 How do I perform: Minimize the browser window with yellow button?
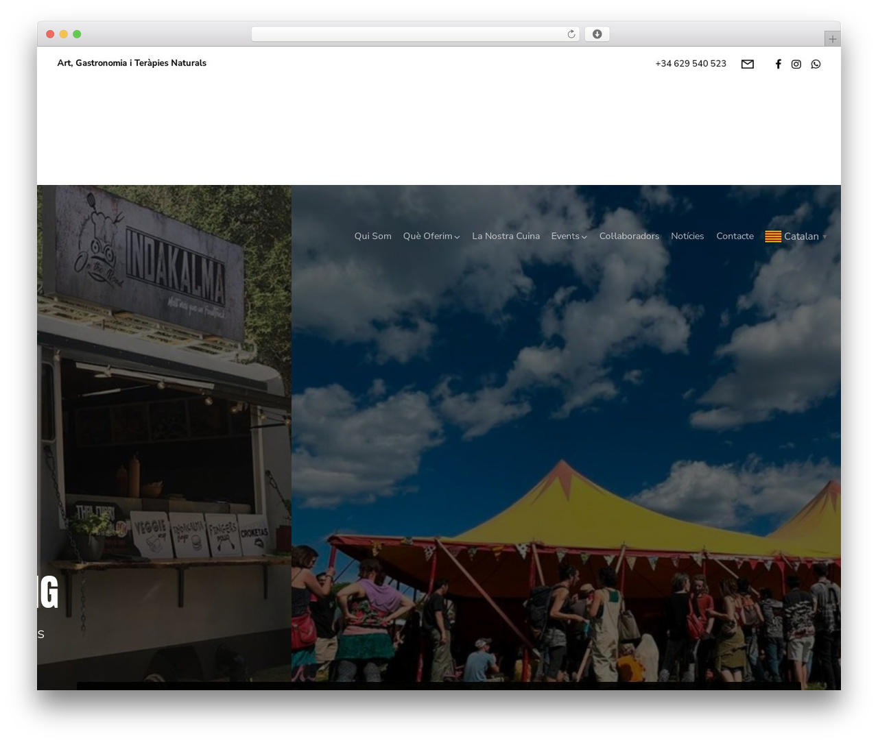click(x=64, y=34)
